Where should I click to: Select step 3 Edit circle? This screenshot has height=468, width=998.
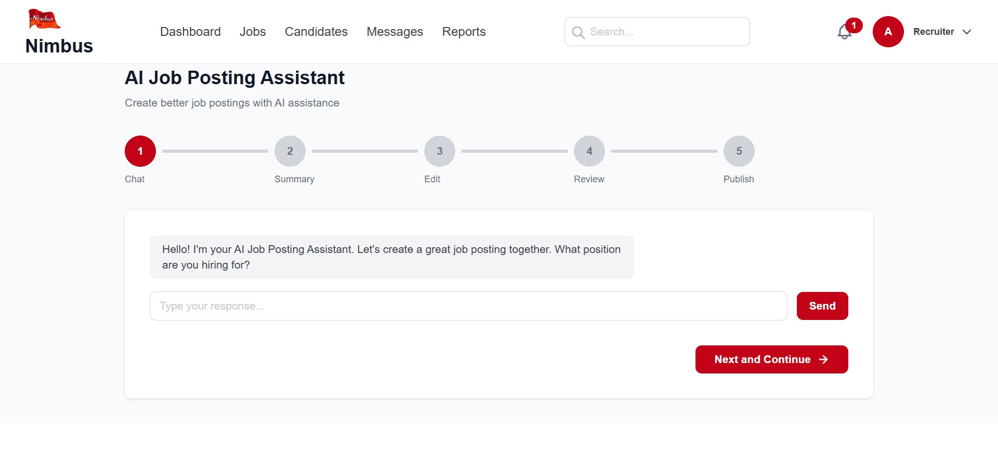439,151
